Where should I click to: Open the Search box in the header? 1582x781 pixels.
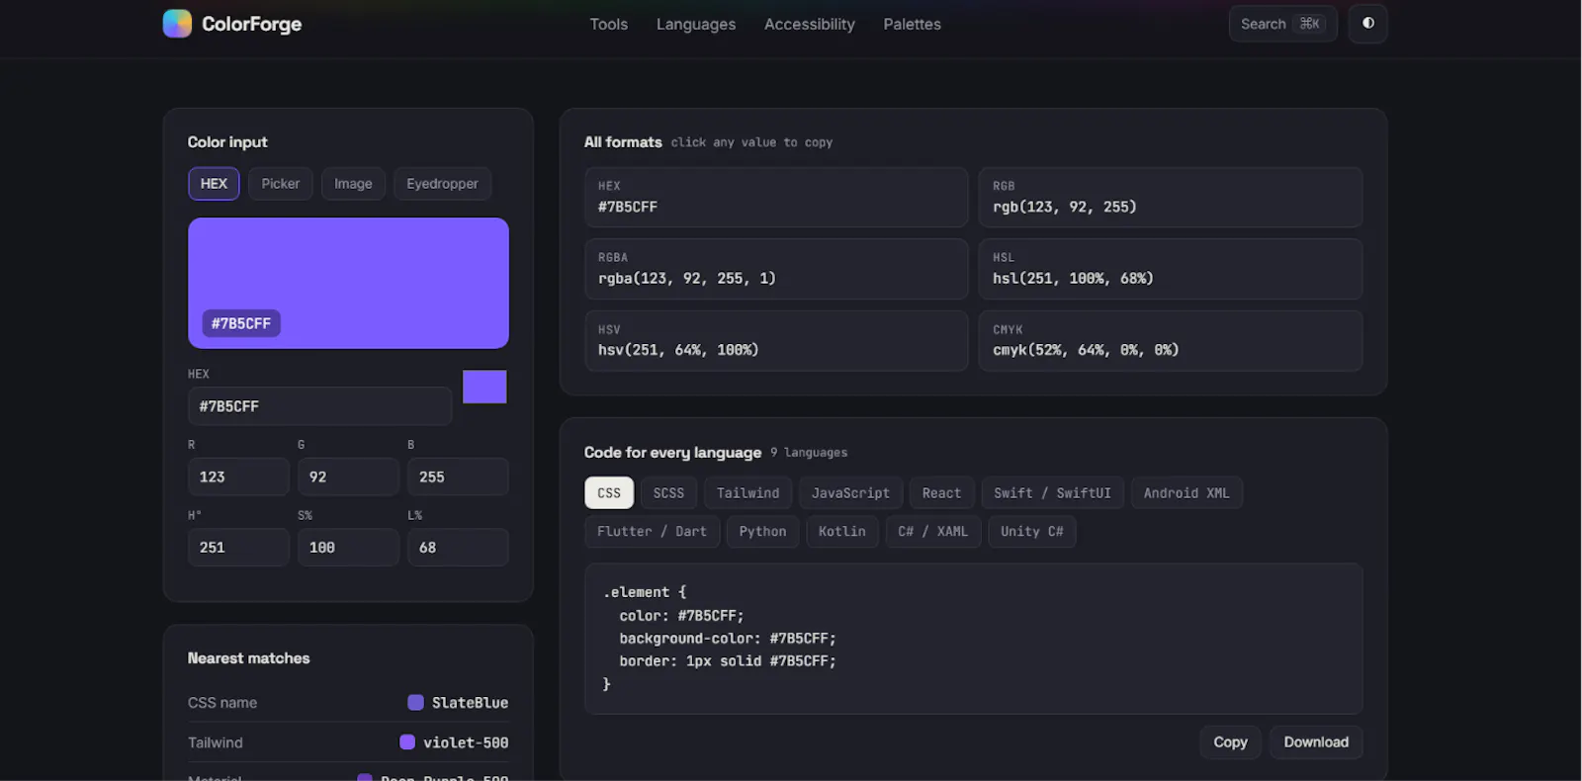tap(1282, 24)
